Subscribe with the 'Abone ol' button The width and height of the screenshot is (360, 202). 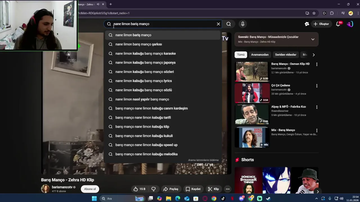point(90,189)
